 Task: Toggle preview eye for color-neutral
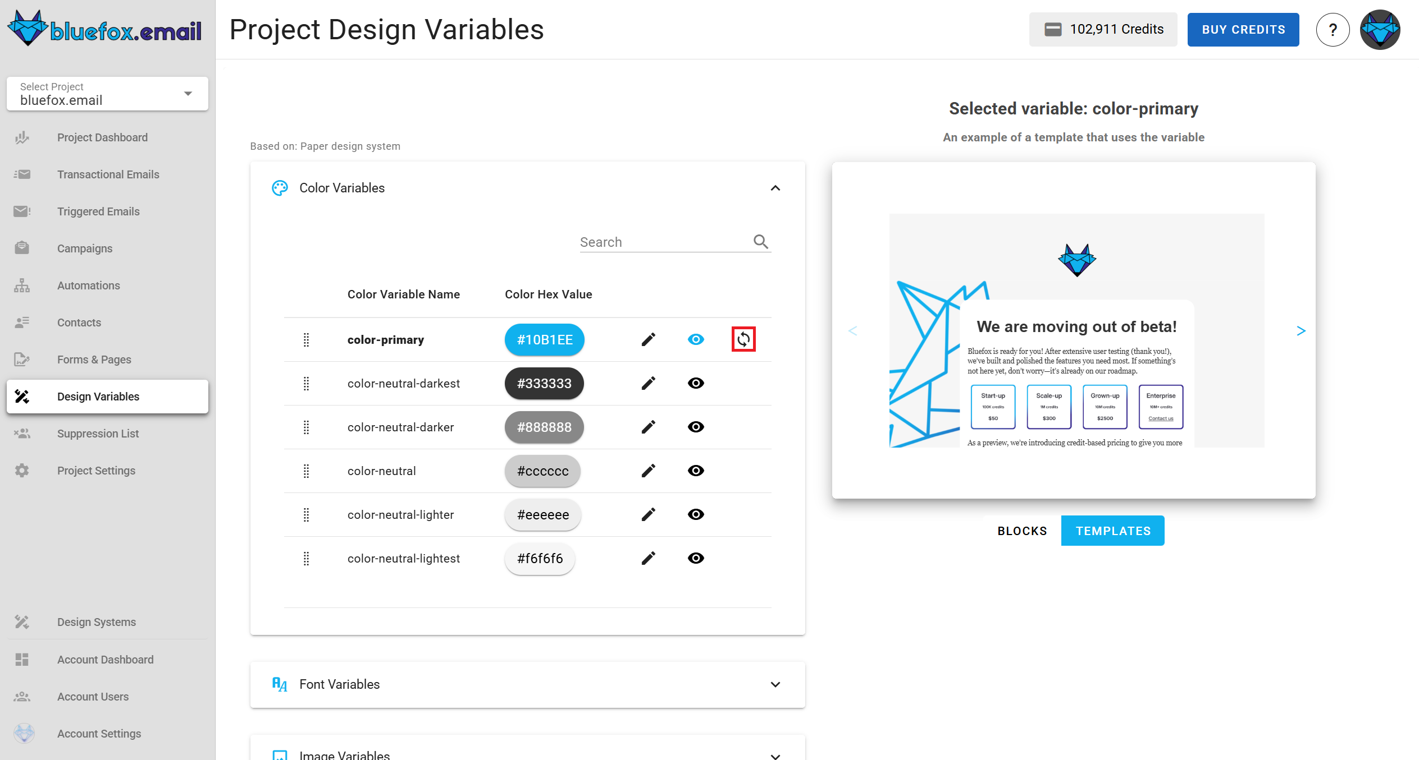click(x=696, y=471)
